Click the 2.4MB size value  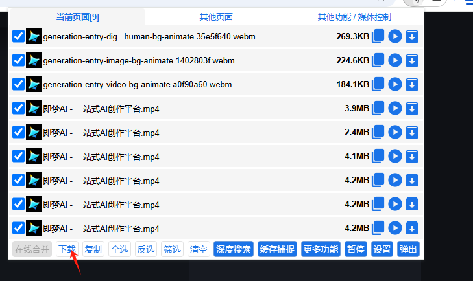pos(357,132)
